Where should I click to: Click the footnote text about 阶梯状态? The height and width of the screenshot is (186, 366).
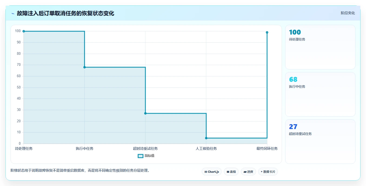80,171
